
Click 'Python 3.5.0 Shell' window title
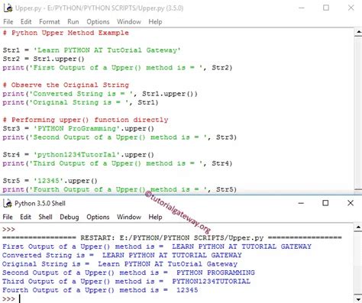tap(40, 203)
